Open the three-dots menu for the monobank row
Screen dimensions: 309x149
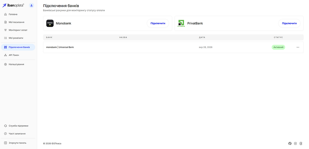(298, 47)
